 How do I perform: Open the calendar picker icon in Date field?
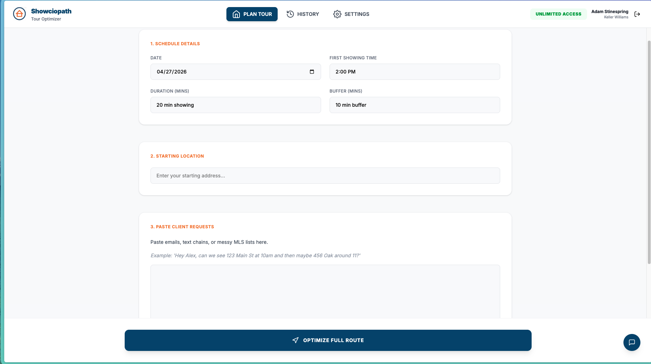[312, 72]
